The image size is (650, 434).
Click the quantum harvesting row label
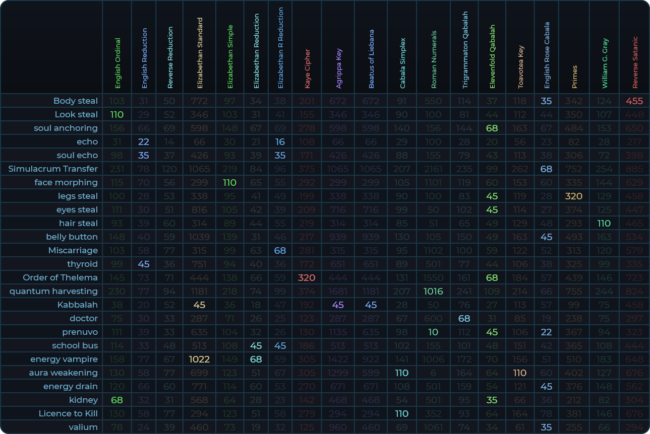[53, 291]
